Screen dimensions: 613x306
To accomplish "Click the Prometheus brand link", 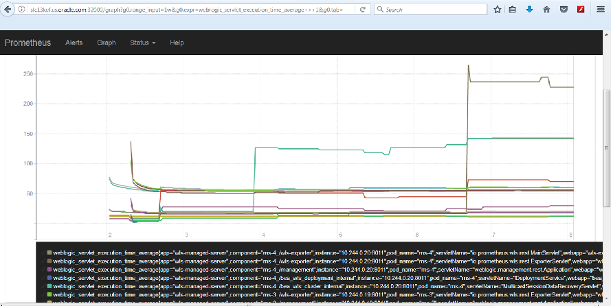I will point(27,43).
